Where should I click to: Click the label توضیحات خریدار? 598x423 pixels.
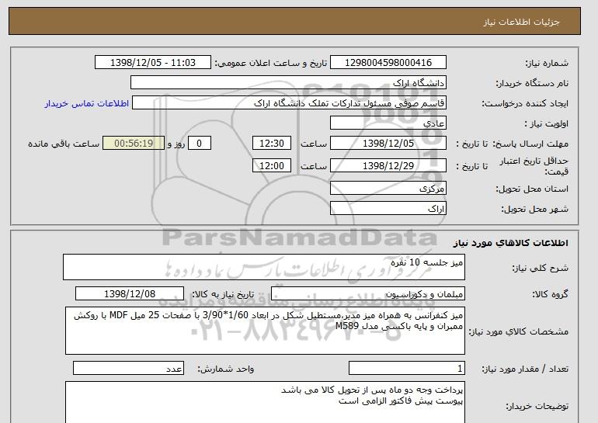tap(537, 406)
